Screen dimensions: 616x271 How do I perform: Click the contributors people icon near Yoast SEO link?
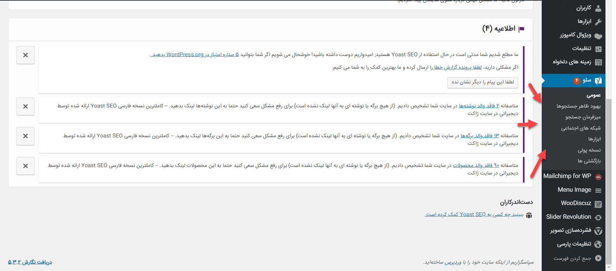pos(529,215)
